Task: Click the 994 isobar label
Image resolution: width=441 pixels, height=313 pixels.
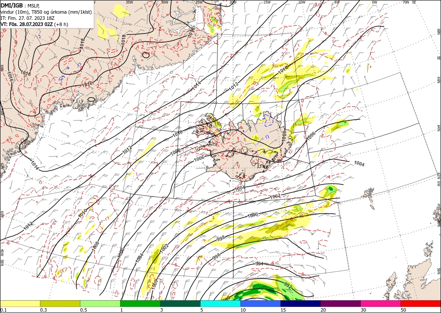Action: [x=259, y=264]
